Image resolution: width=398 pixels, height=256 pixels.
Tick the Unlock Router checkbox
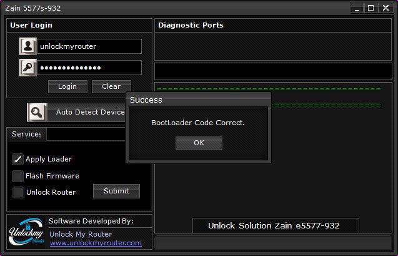[18, 192]
